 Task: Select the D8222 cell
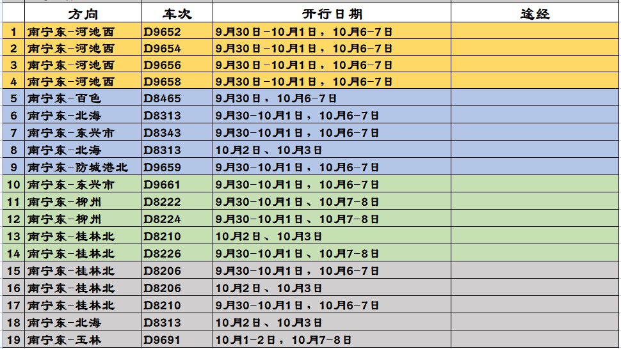click(x=162, y=202)
